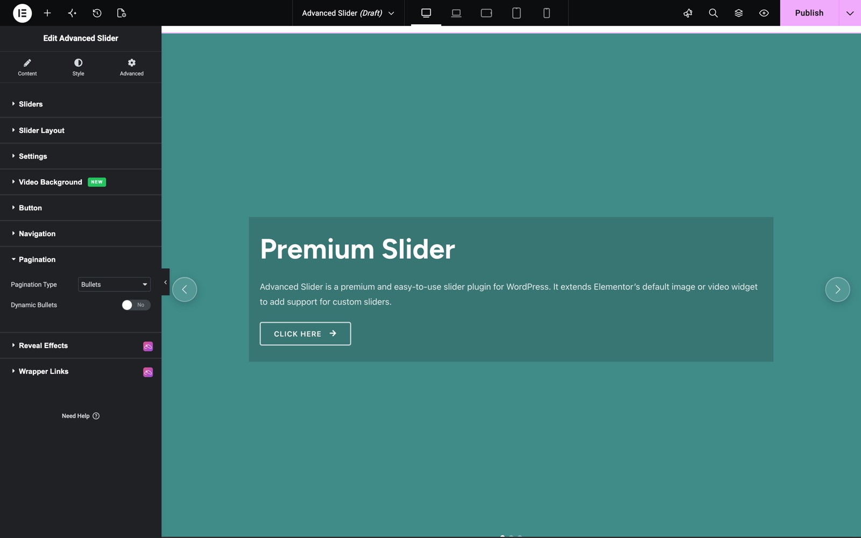Toggle the Dynamic Bullets switch
Screen dimensions: 861x538
tap(136, 305)
